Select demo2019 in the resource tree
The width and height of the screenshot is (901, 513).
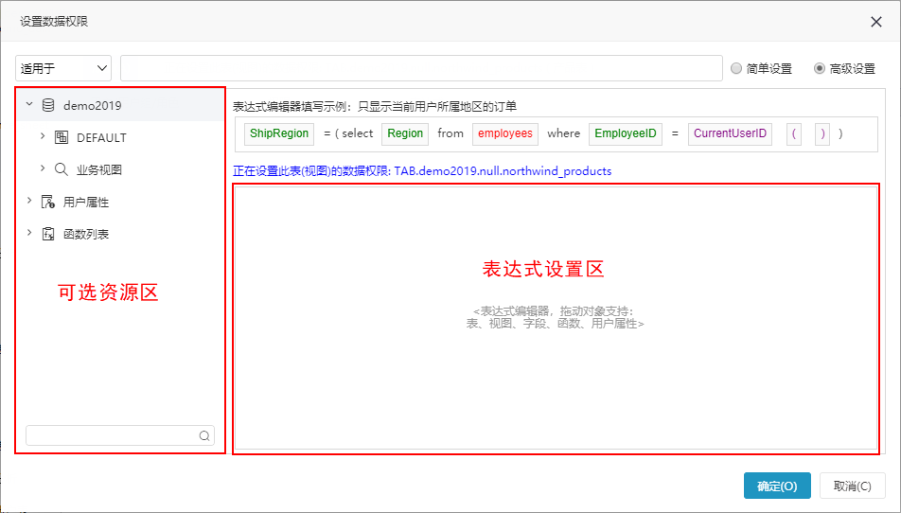pos(93,106)
